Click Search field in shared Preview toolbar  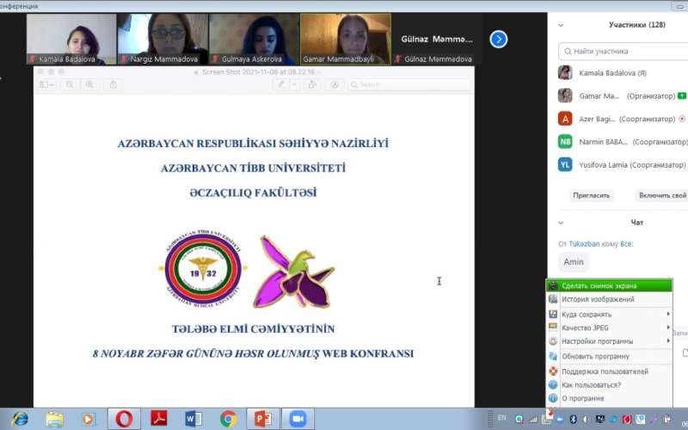point(409,84)
